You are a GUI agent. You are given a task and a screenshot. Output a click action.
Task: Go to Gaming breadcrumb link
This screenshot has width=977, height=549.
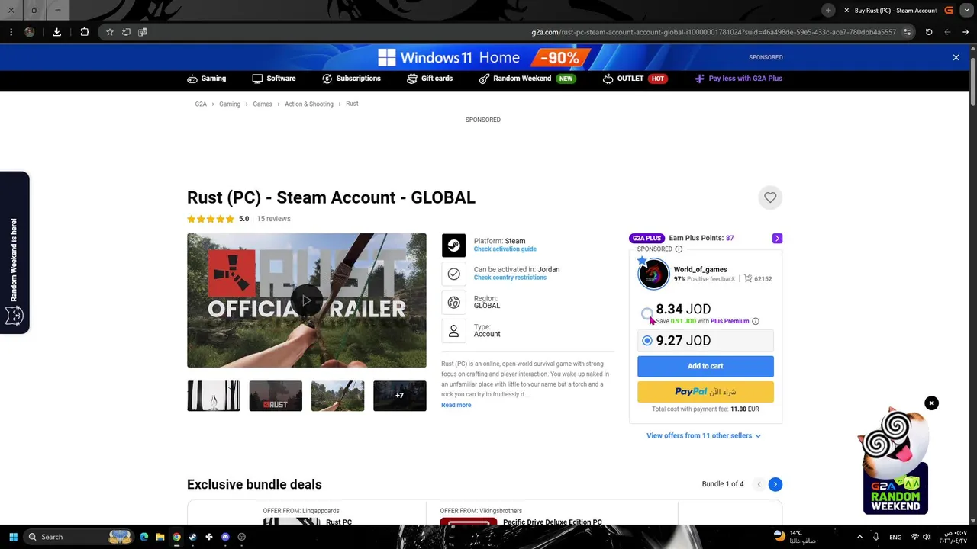click(230, 104)
